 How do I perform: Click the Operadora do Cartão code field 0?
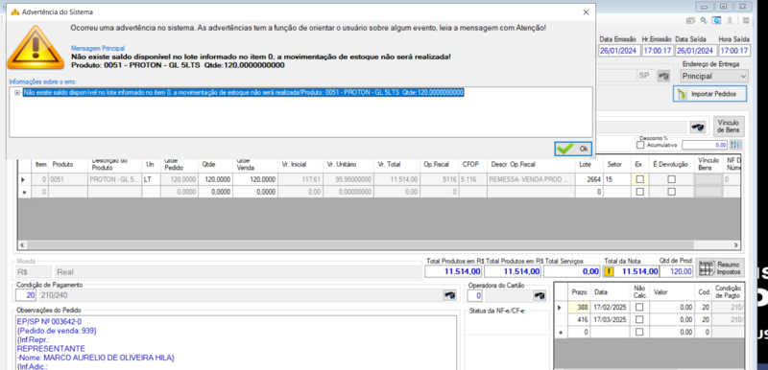click(x=474, y=295)
